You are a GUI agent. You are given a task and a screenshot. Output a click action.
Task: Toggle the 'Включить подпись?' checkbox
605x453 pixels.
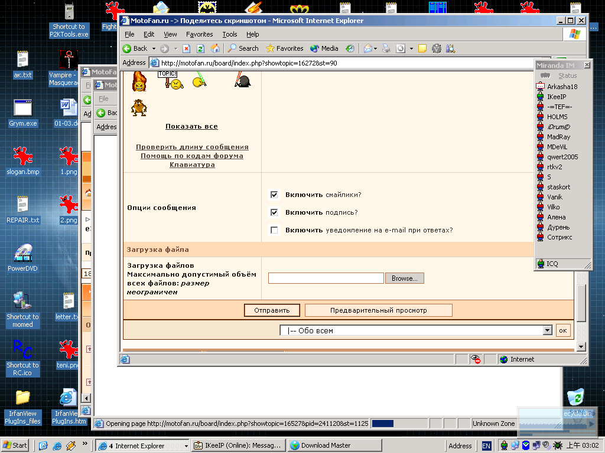pyautogui.click(x=274, y=212)
